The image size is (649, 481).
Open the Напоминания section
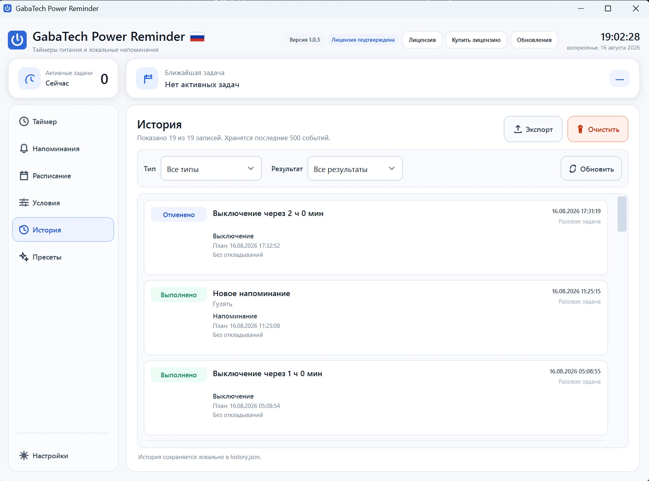[x=63, y=149]
